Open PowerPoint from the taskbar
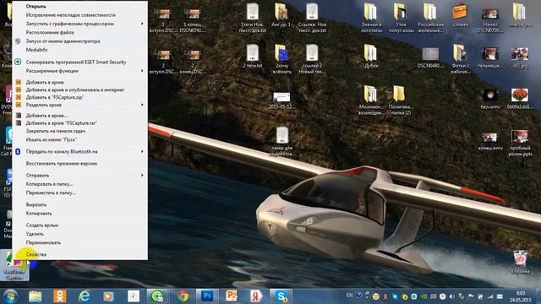Image resolution: width=541 pixels, height=304 pixels. 231,296
